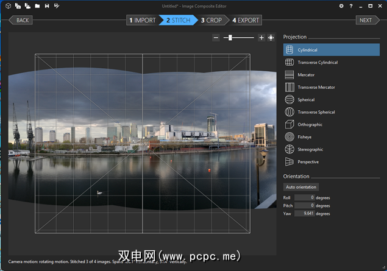Save the panorama using the disk icon
387x271 pixels.
[x=47, y=6]
